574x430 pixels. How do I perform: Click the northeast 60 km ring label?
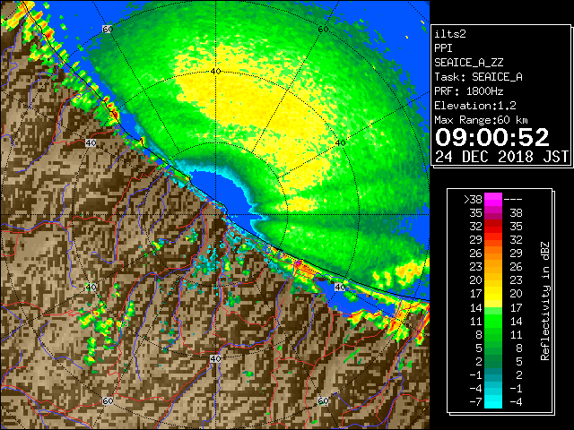tap(323, 30)
